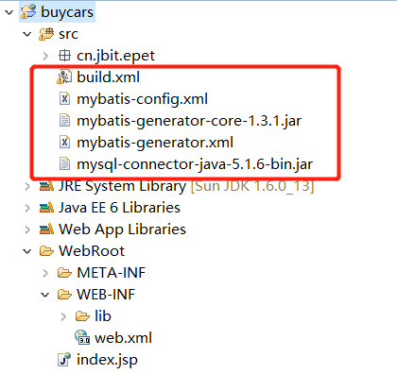397x374 pixels.
Task: Select mybatis-generator-core-1.3.1.jar file name
Action: pyautogui.click(x=189, y=121)
